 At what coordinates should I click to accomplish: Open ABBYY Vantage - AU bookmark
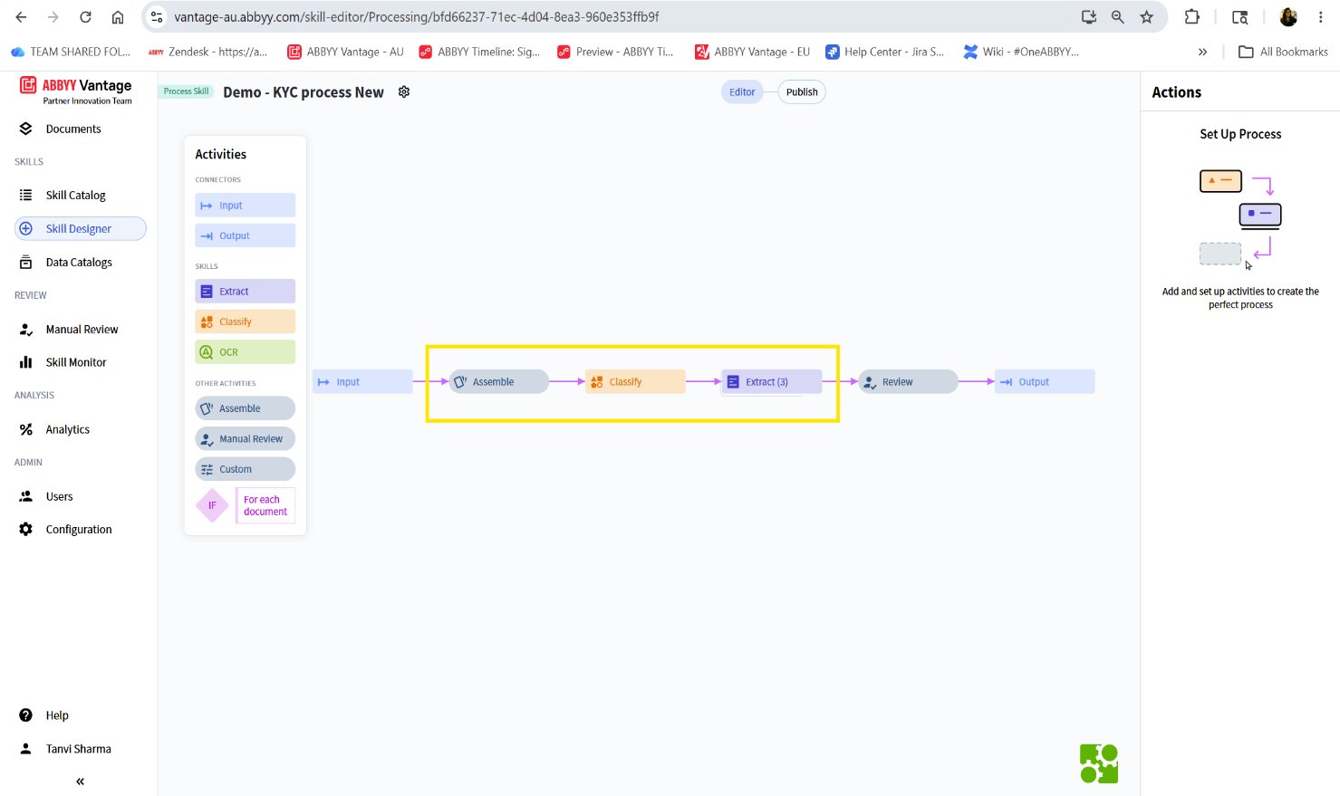tap(345, 52)
